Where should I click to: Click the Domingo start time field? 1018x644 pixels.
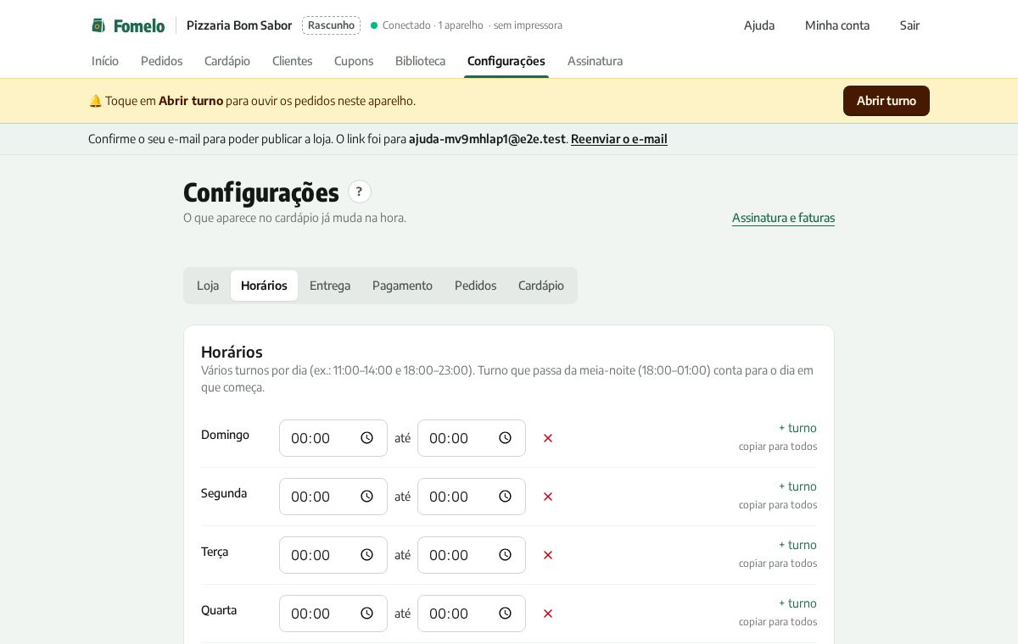click(333, 438)
